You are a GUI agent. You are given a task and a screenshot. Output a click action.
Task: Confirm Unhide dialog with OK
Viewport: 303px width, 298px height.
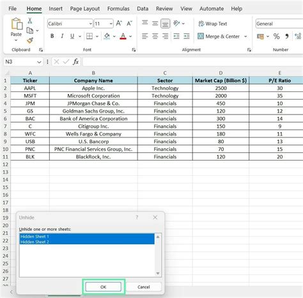coord(104,287)
